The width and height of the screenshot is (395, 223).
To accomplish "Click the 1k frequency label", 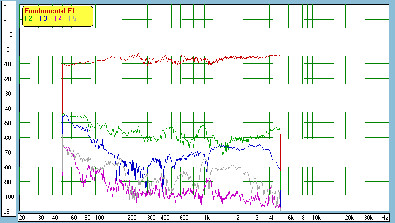I will click(207, 218).
